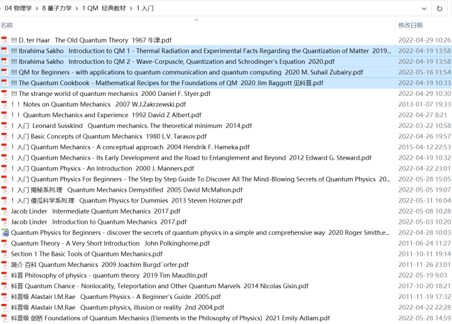The image size is (452, 324).
Task: Sort by the 名称 column header
Action: click(x=7, y=25)
